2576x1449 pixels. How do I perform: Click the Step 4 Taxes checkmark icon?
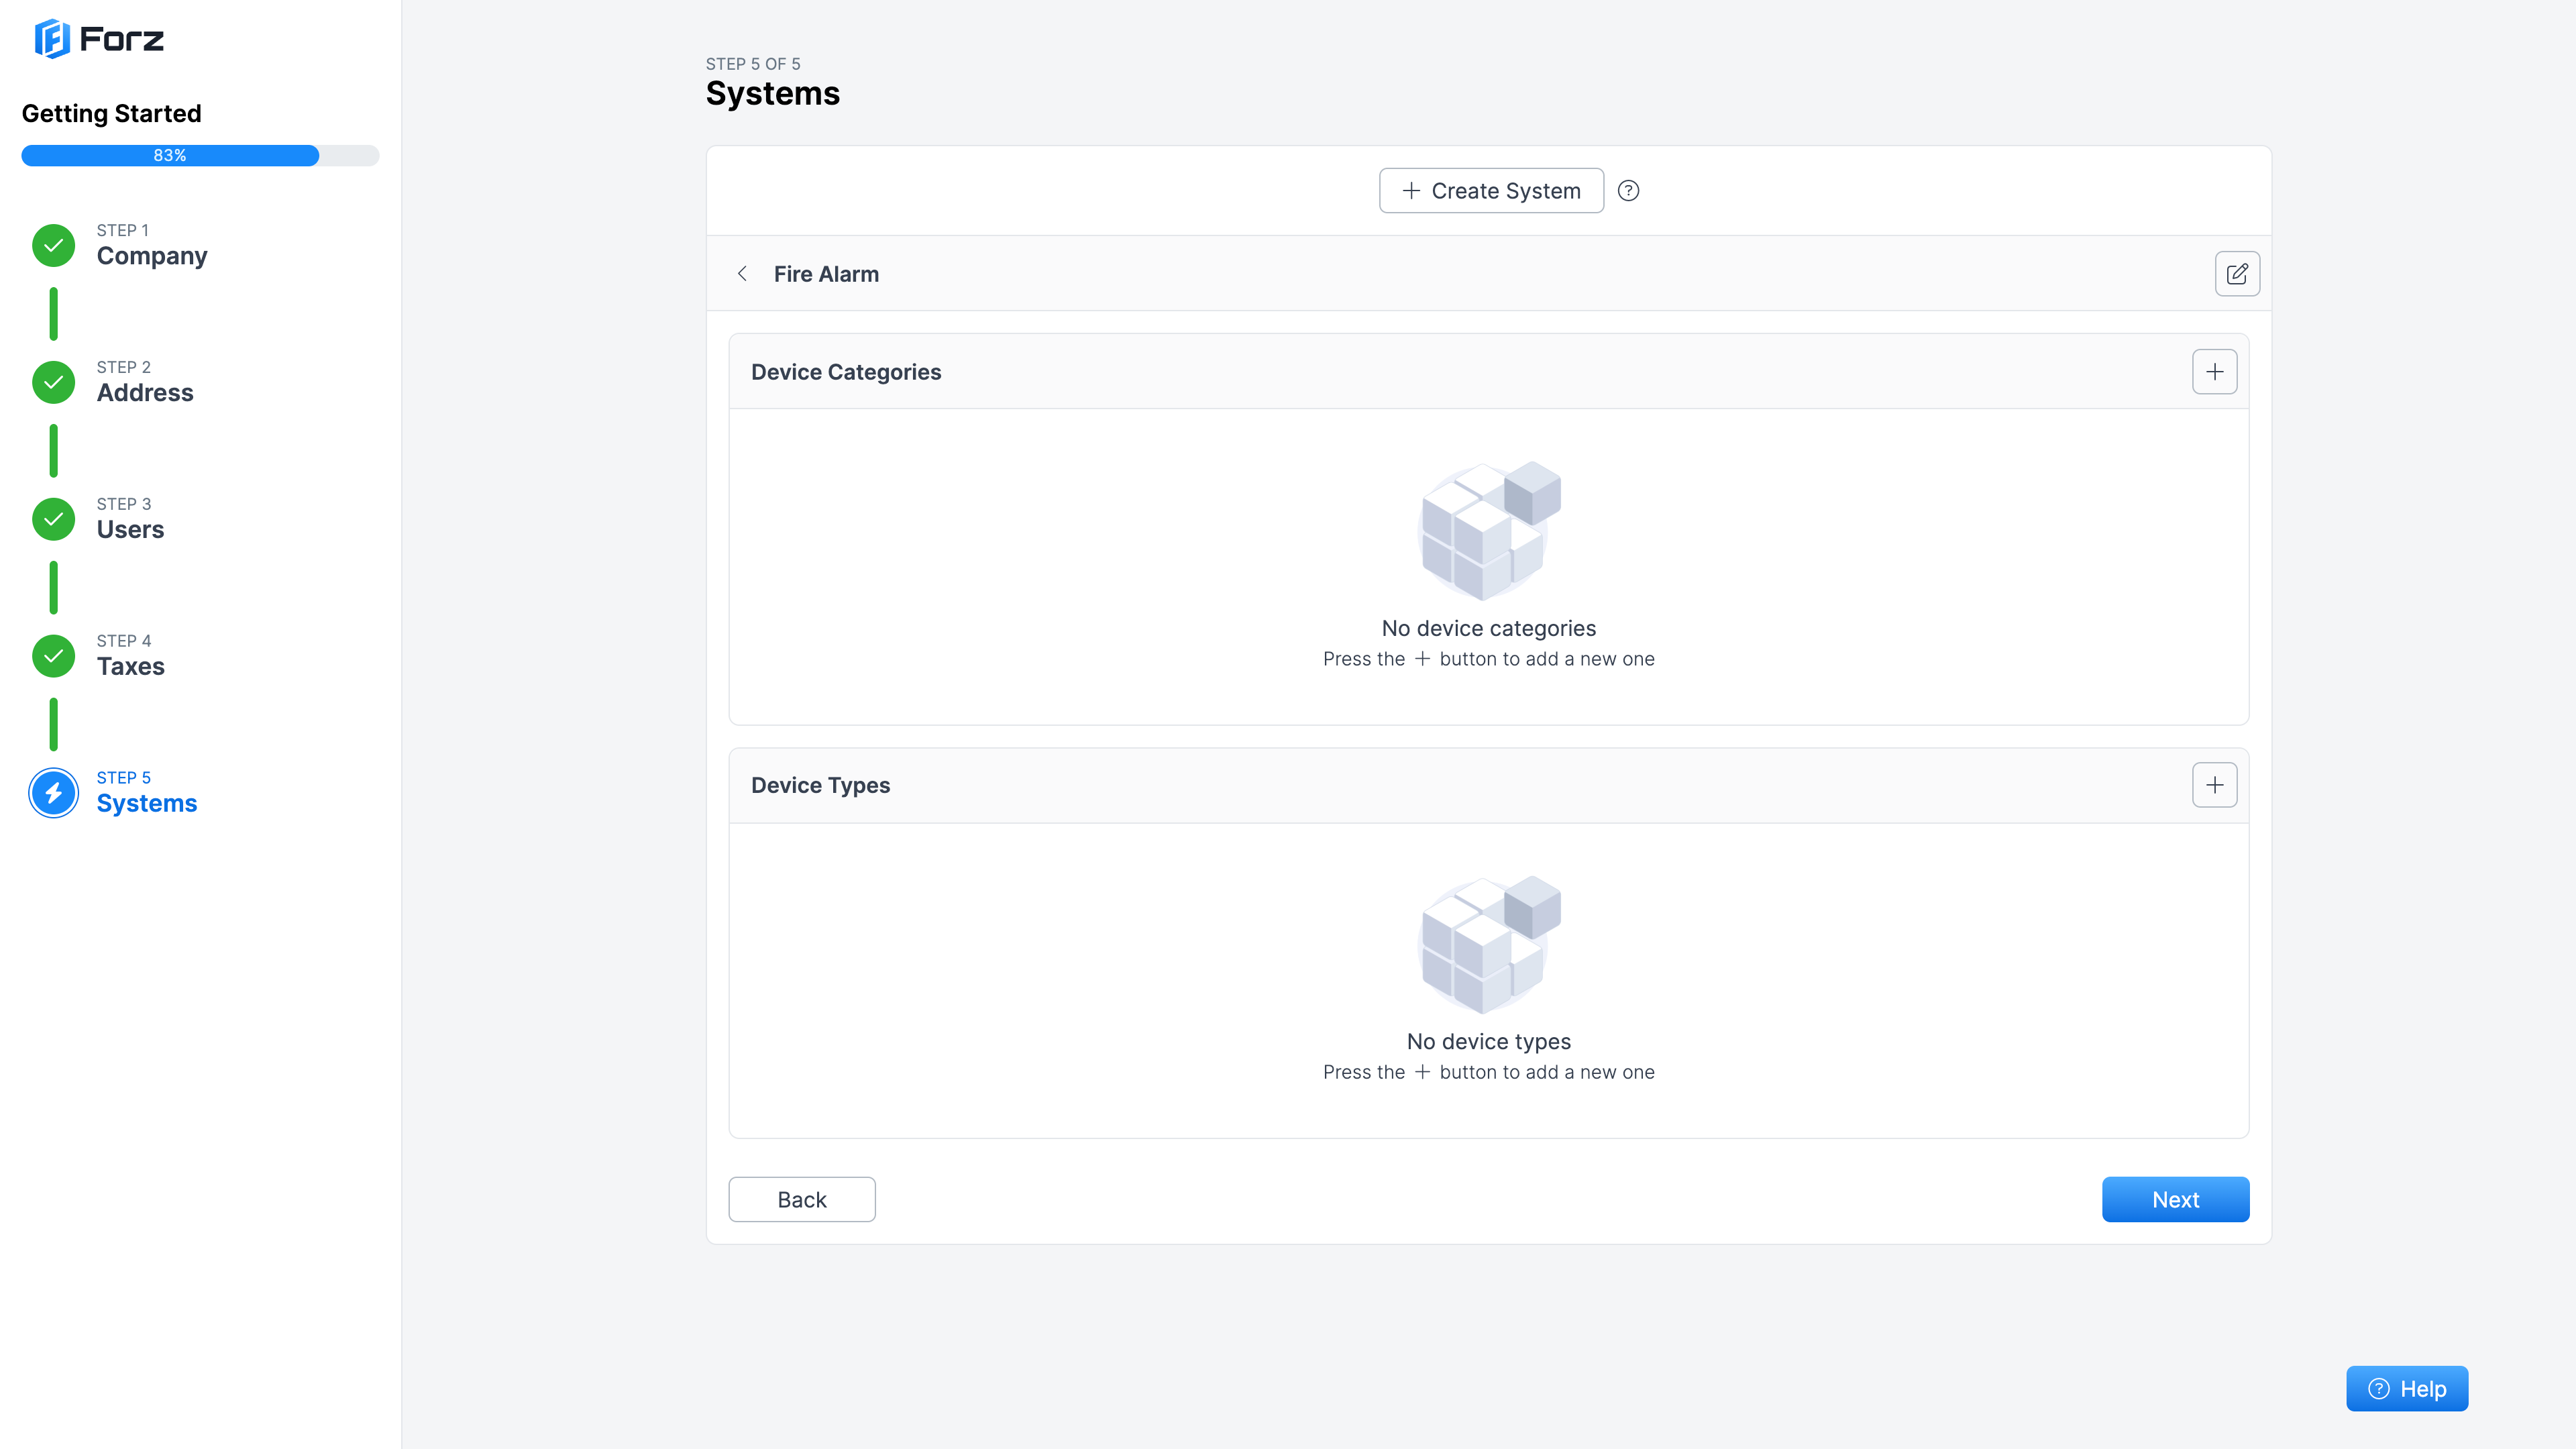pyautogui.click(x=54, y=656)
